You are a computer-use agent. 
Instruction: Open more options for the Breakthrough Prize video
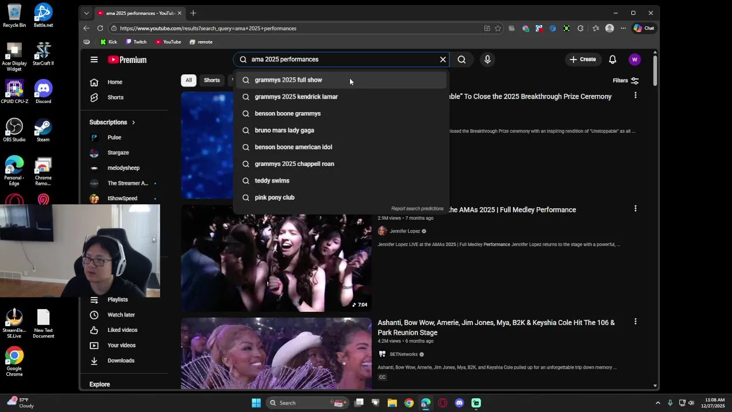pos(635,96)
